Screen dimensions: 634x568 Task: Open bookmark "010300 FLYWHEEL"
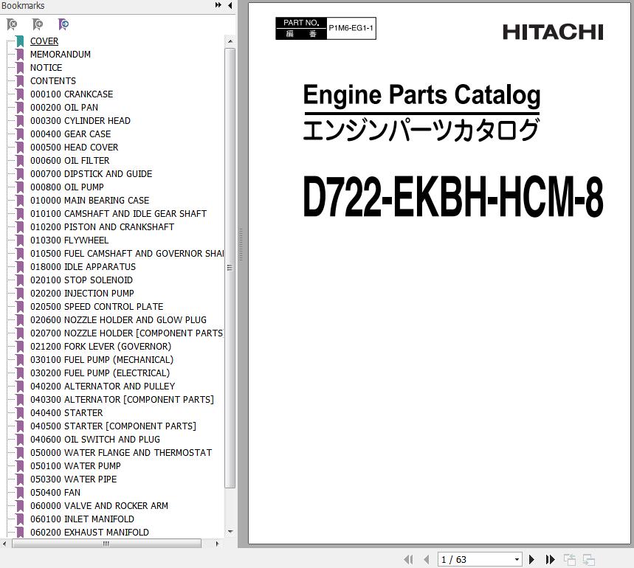coord(69,240)
